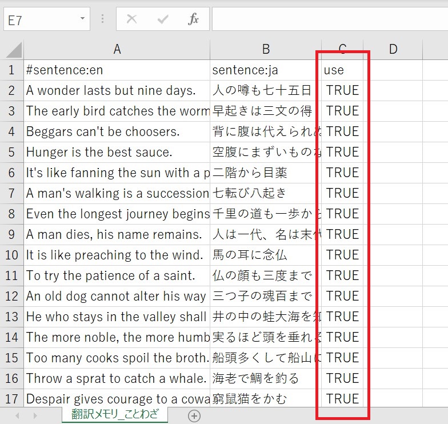Select column A header
The height and width of the screenshot is (424, 448).
117,50
